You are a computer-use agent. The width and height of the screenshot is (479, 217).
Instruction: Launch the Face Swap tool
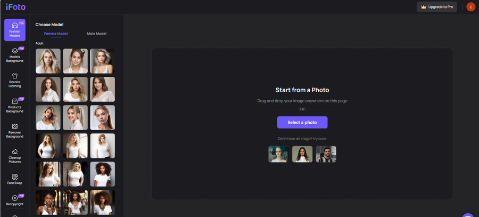tap(15, 178)
